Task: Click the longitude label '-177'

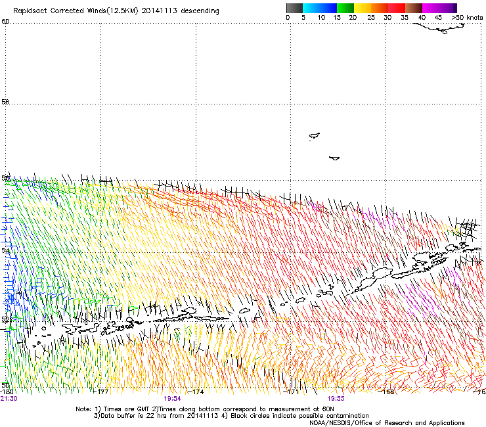Action: (100, 392)
